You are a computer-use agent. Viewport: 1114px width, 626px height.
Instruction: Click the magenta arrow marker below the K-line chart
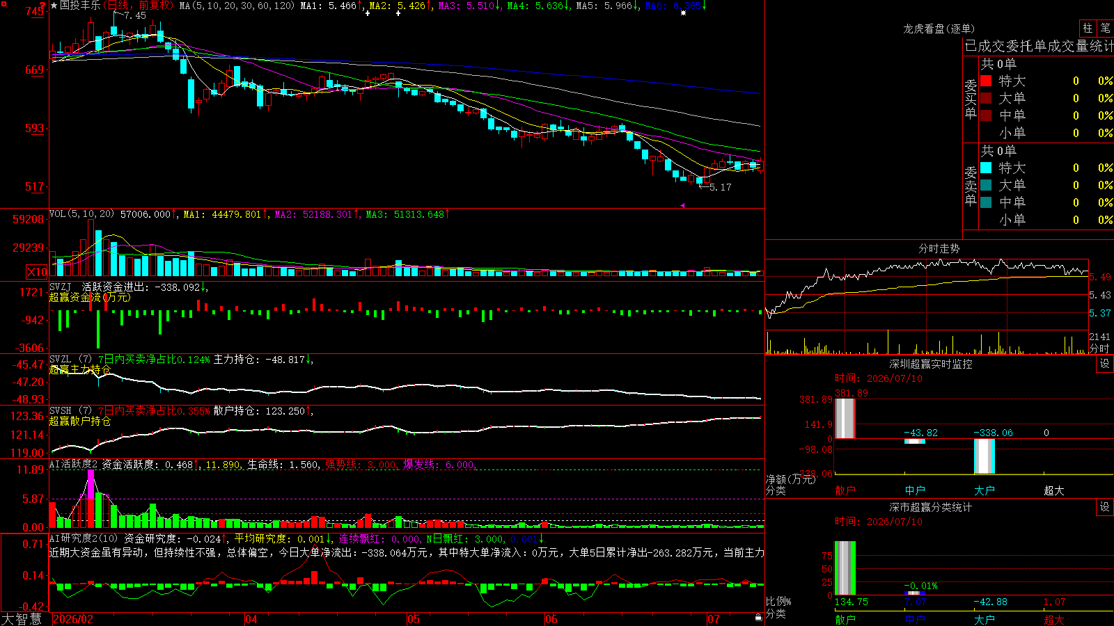click(682, 205)
